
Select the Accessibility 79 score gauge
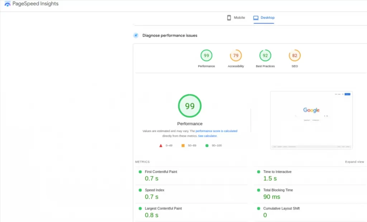tap(236, 56)
